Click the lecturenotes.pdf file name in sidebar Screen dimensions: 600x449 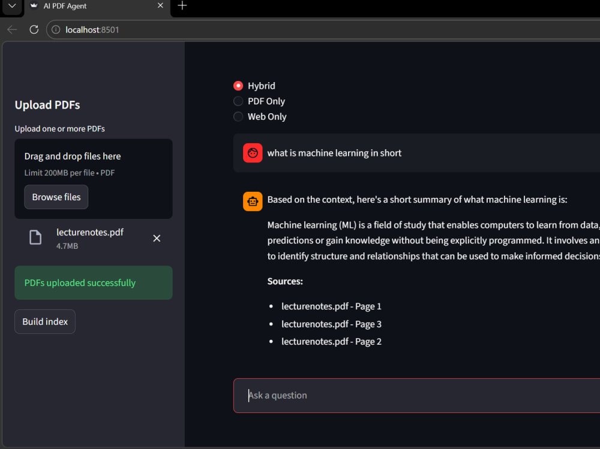pos(90,232)
